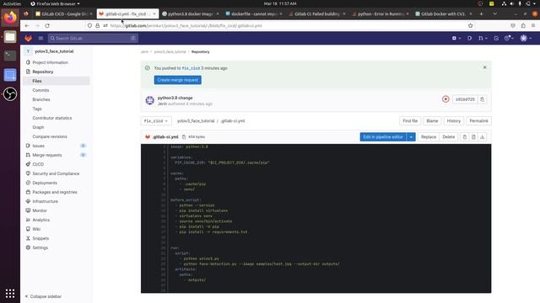Switch to GitLab CICD Google Slides tab
The height and width of the screenshot is (303, 540).
click(x=64, y=13)
